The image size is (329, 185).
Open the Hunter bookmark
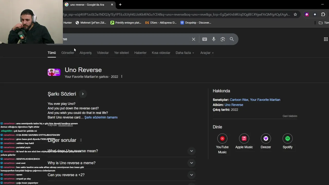click(x=67, y=23)
